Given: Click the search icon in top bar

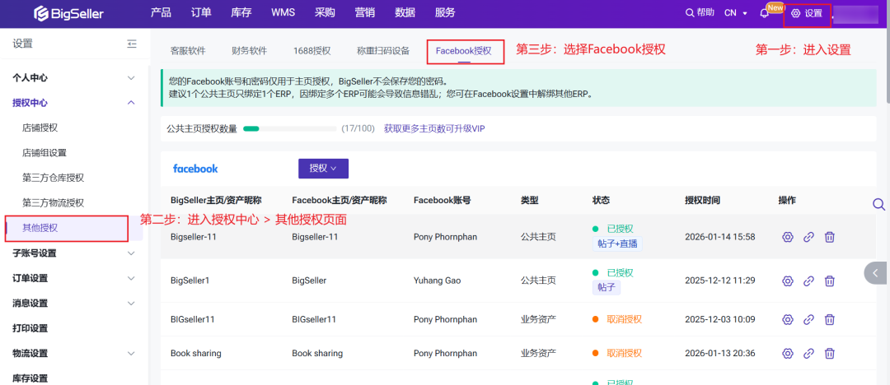Looking at the screenshot, I should point(690,13).
